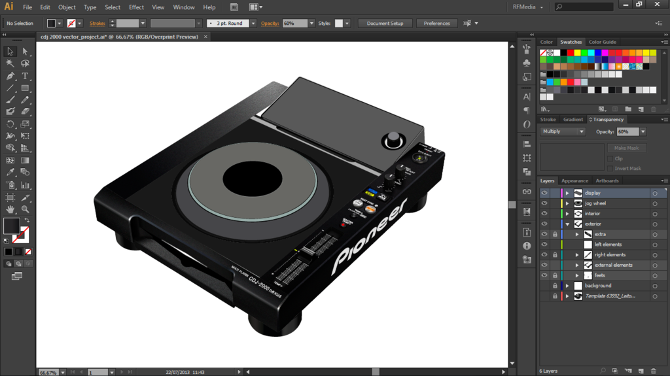Screen dimensions: 670x376
Task: Select the Direct Selection tool
Action: pyautogui.click(x=25, y=51)
